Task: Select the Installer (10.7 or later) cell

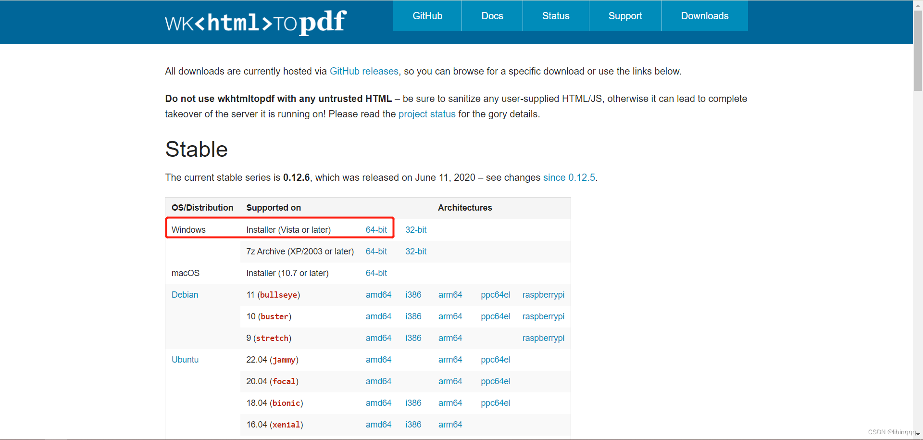Action: [x=287, y=273]
